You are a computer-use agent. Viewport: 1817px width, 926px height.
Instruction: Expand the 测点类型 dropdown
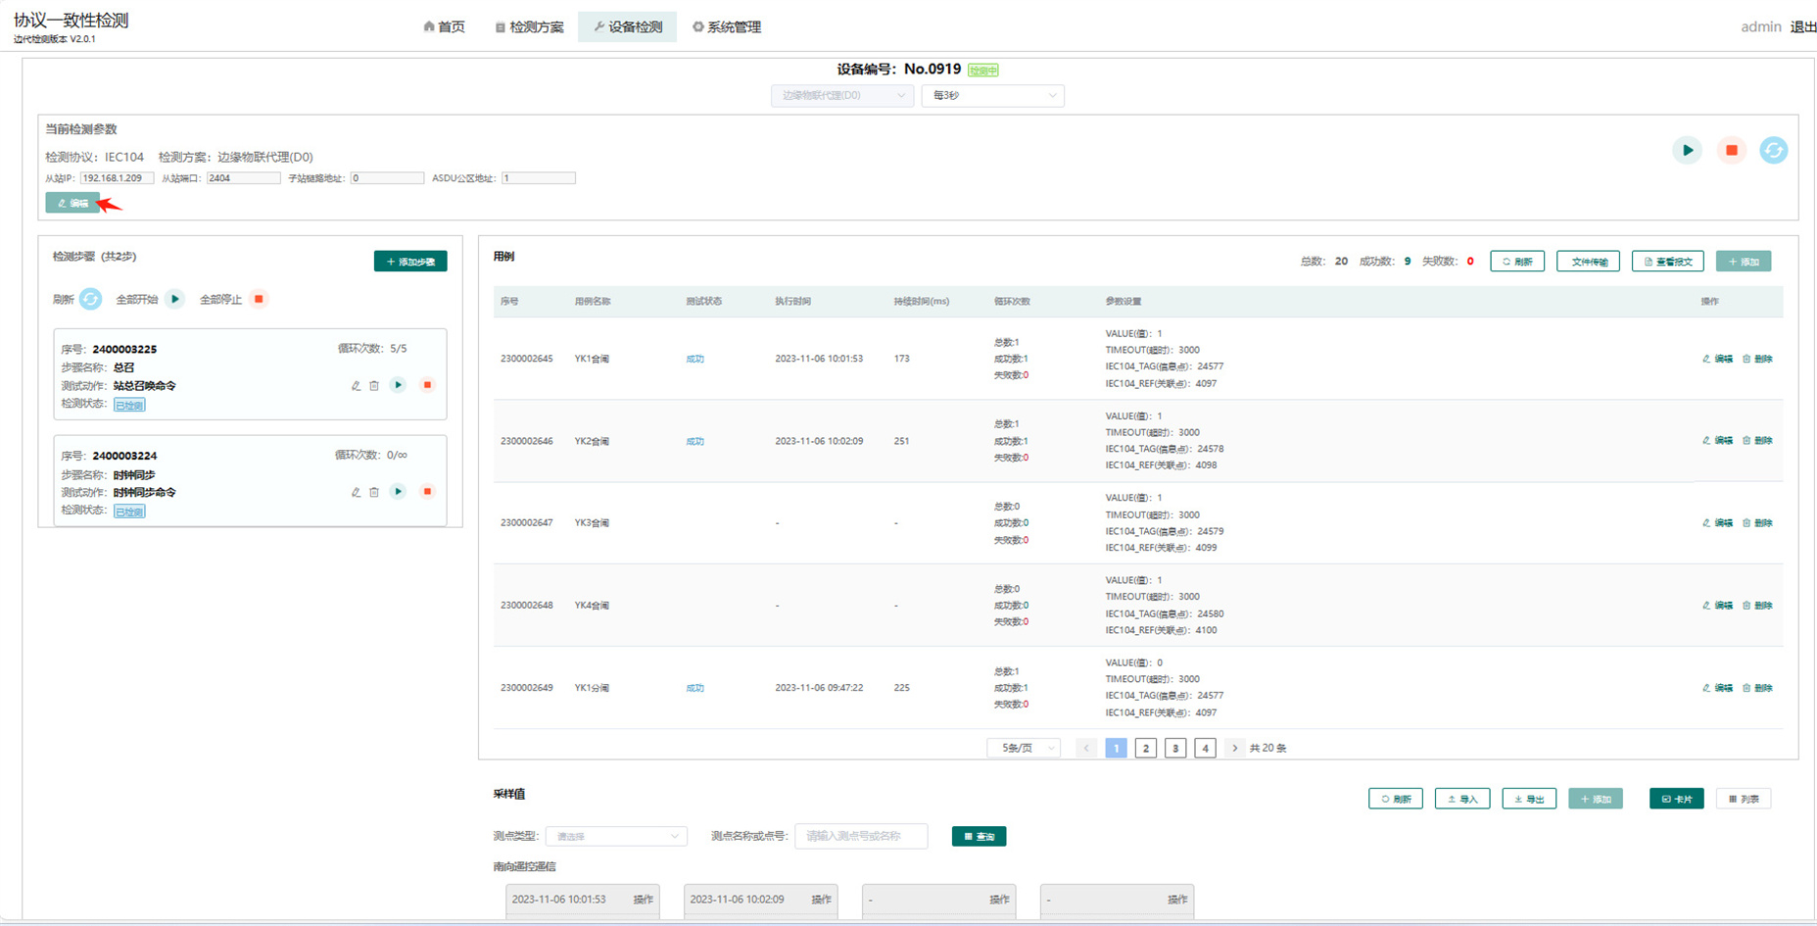616,836
